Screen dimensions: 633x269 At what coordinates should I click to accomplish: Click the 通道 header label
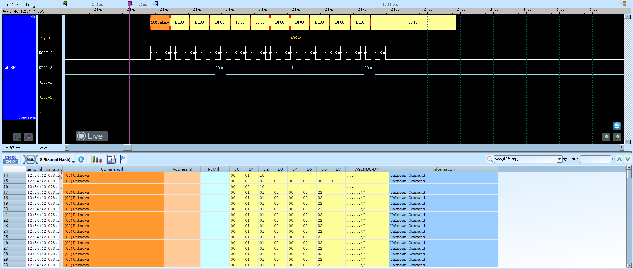click(43, 148)
